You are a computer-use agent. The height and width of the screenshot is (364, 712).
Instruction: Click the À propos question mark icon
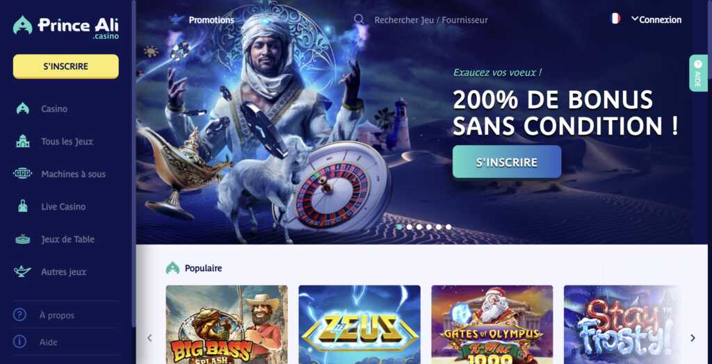point(19,315)
